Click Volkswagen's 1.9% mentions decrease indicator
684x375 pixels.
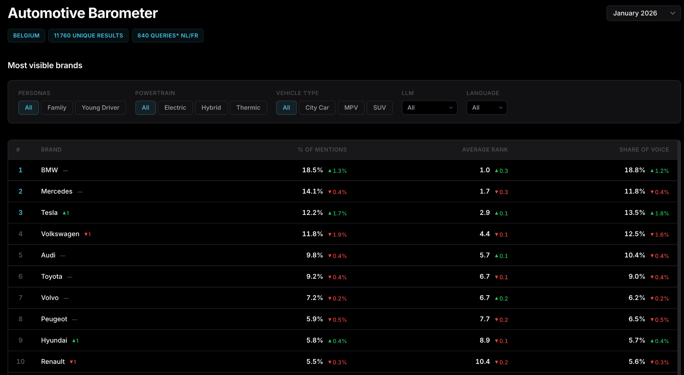[x=337, y=235]
